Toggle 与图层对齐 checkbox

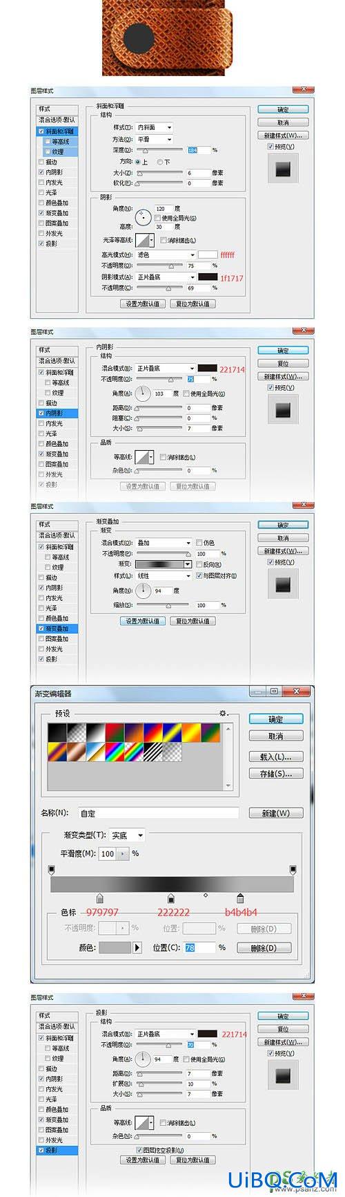(199, 575)
